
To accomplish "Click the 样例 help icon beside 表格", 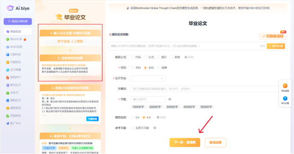I will [x=186, y=57].
